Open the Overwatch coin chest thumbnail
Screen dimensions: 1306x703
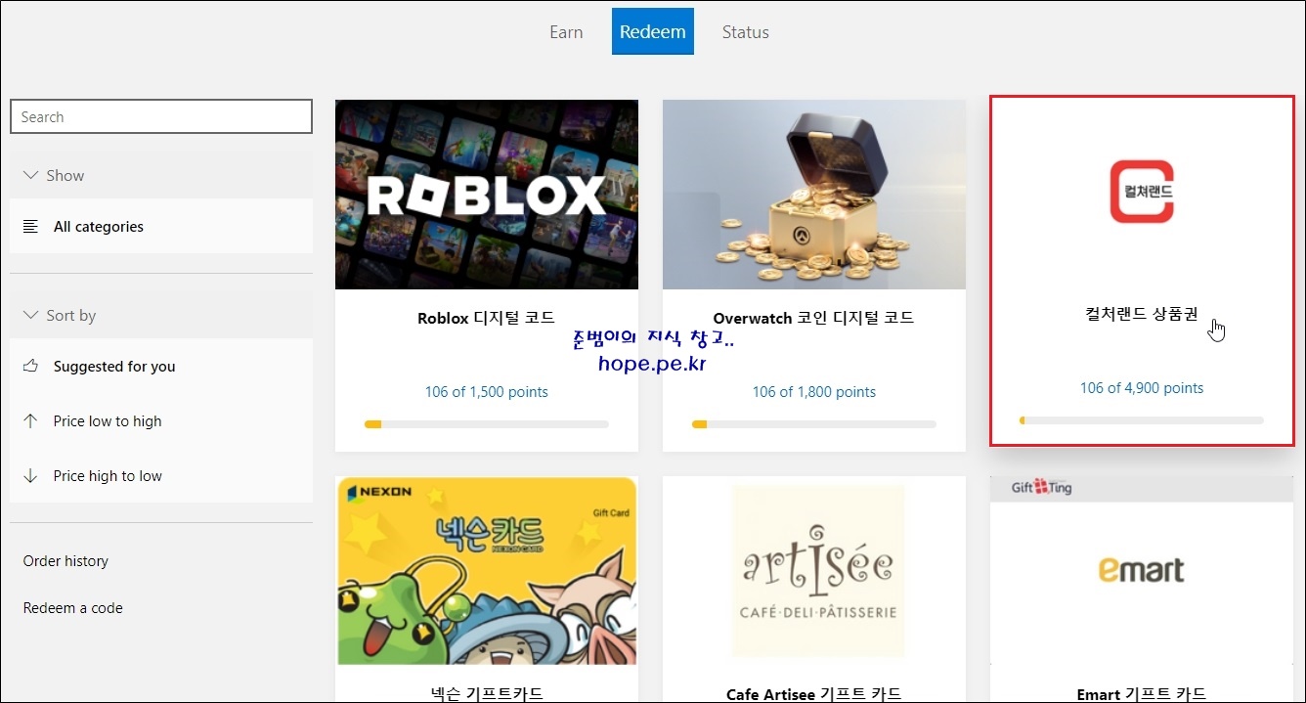pyautogui.click(x=814, y=195)
